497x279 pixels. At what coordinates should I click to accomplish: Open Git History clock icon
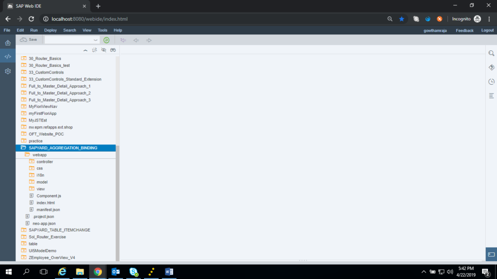[491, 81]
